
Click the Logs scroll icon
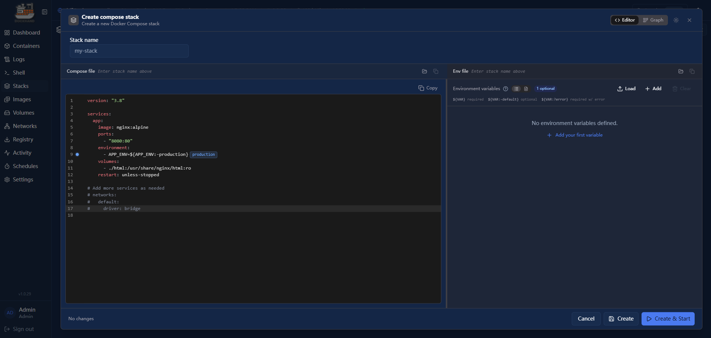[x=7, y=59]
